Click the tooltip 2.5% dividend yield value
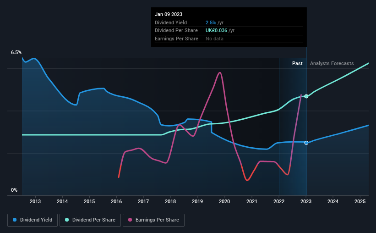 point(211,22)
